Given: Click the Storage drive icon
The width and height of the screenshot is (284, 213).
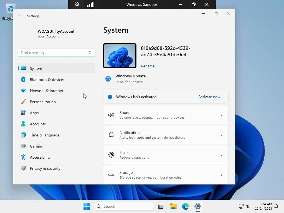Looking at the screenshot, I should tap(111, 175).
